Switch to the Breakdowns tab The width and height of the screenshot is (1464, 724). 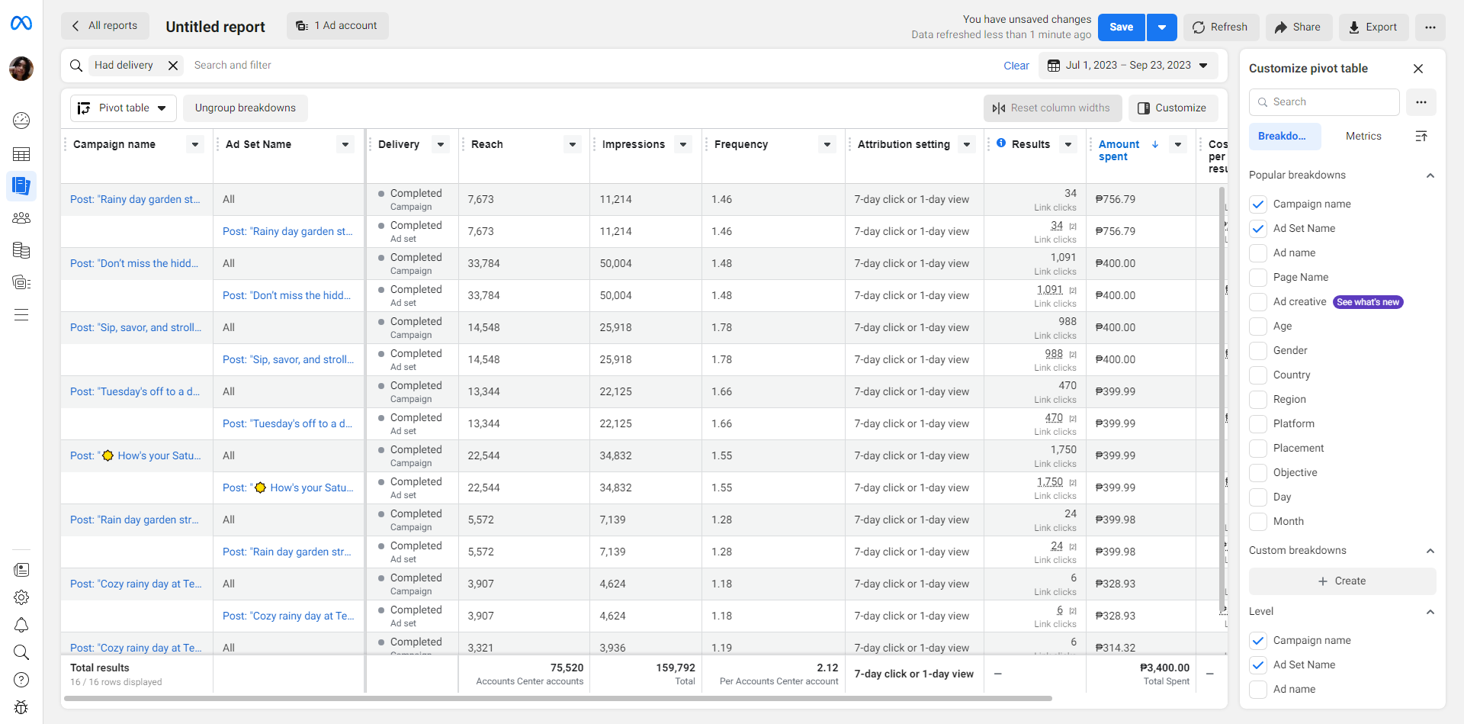1286,137
